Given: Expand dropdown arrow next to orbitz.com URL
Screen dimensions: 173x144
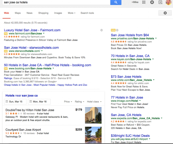Looking at the screenshot, I should click(154, 80).
